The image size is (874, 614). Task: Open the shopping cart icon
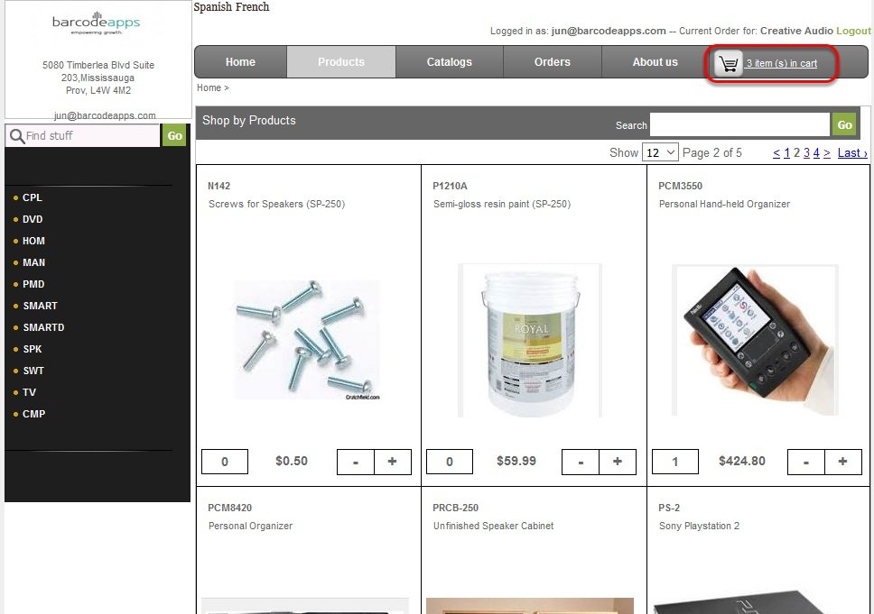pos(729,64)
